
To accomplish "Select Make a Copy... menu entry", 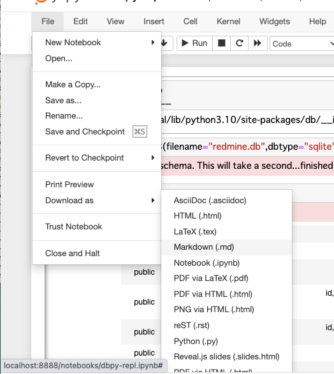I will [97, 85].
